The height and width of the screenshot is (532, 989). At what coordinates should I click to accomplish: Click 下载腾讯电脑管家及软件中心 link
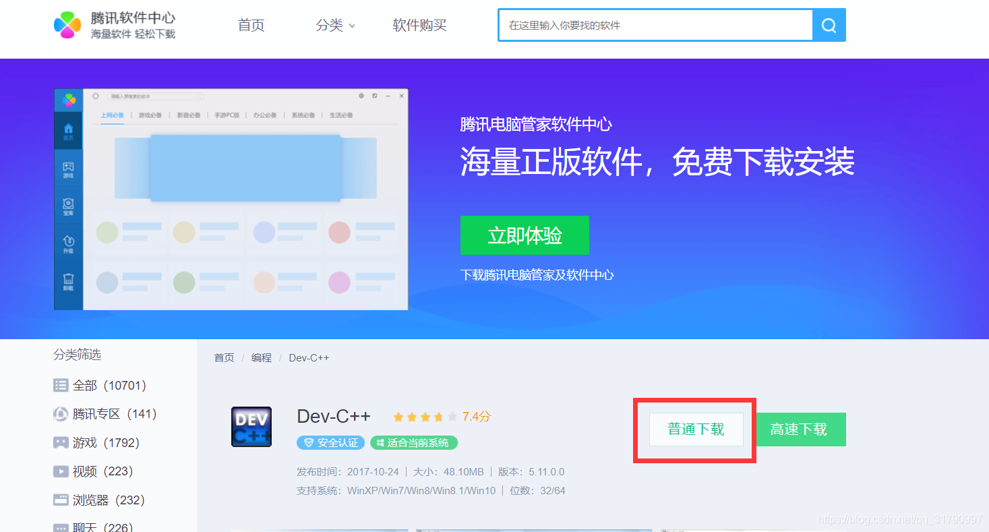point(537,275)
